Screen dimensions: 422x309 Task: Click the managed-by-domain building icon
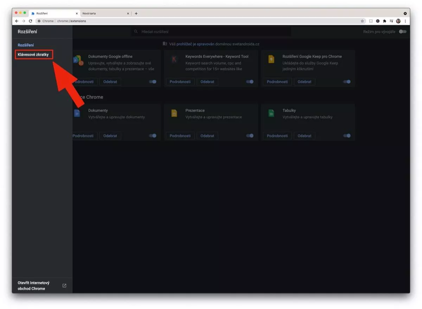165,44
